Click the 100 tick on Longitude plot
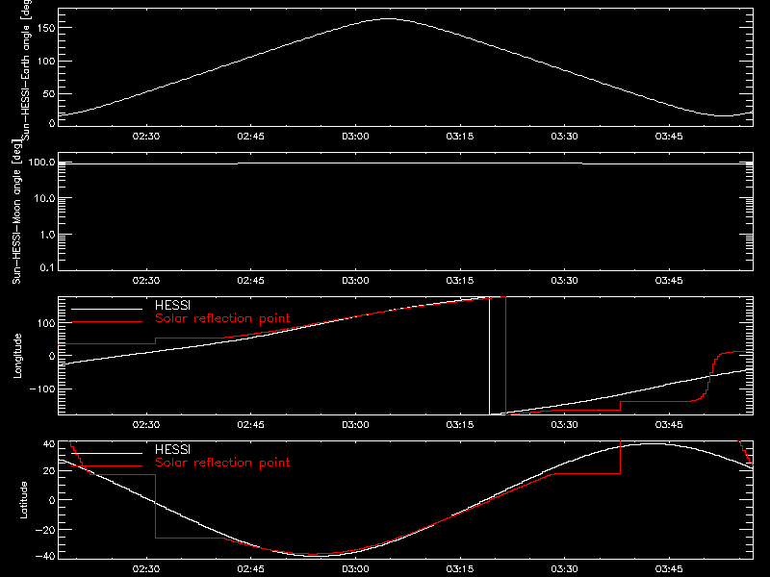 45,323
